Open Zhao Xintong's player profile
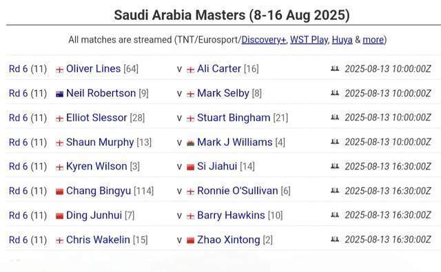 point(228,240)
